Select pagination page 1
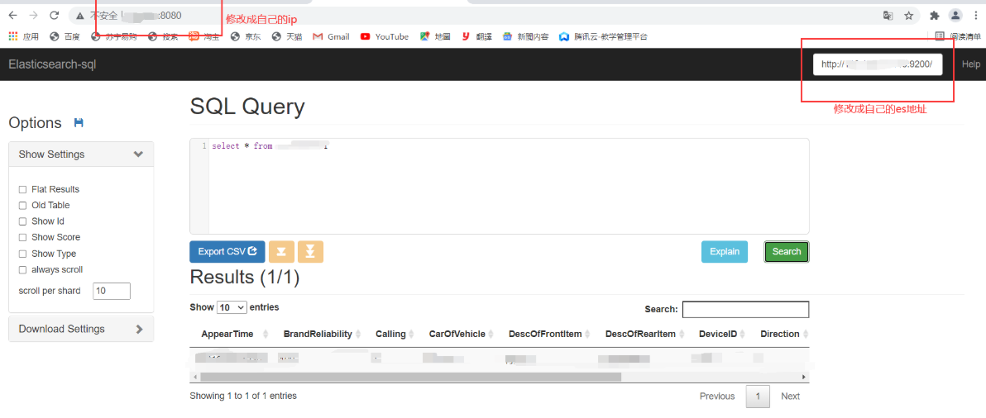The height and width of the screenshot is (418, 986). (758, 396)
